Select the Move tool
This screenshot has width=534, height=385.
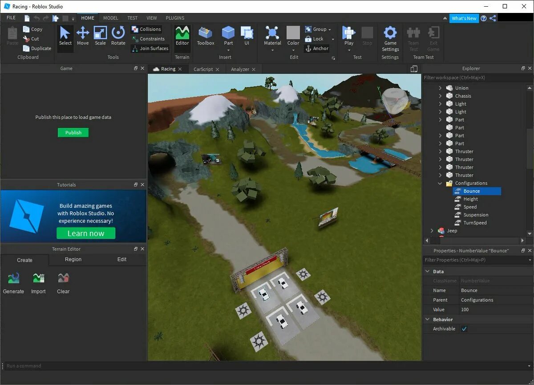pos(83,36)
